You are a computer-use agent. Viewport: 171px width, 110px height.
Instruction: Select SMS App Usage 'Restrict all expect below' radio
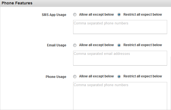(x=119, y=15)
